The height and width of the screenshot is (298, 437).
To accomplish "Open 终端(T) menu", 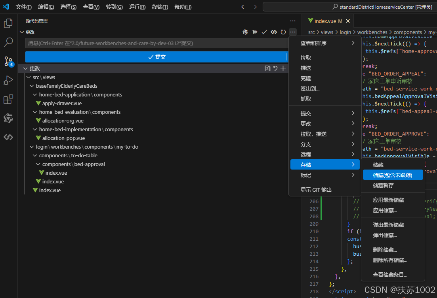I will click(160, 7).
